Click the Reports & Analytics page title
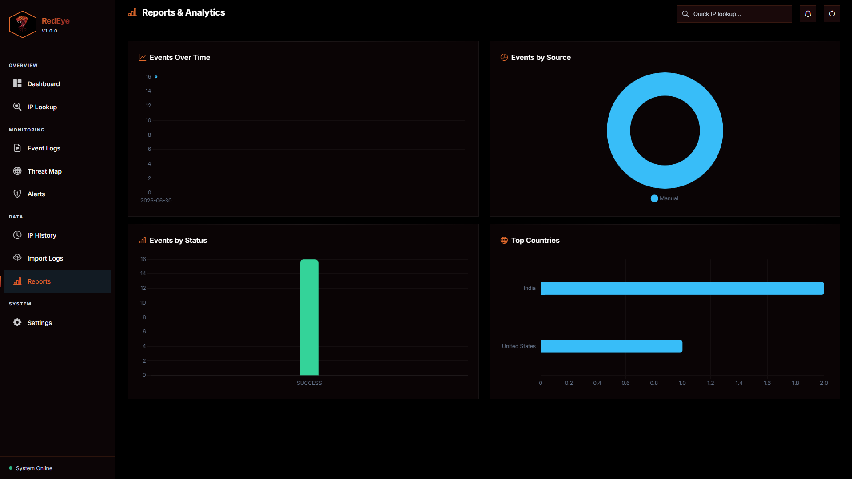This screenshot has width=852, height=479. [183, 12]
